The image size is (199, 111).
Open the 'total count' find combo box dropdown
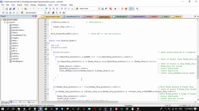(x=99, y=9)
